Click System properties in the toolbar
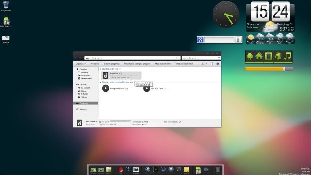The width and height of the screenshot is (311, 175). [x=112, y=64]
